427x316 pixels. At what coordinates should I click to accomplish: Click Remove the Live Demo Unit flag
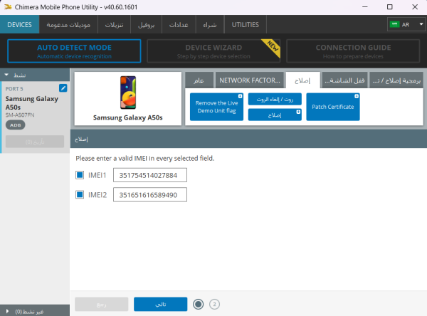pyautogui.click(x=216, y=107)
